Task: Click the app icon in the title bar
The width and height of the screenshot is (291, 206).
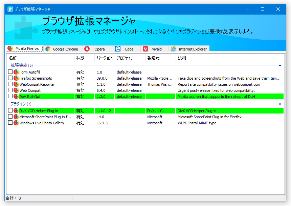Action: 10,9
